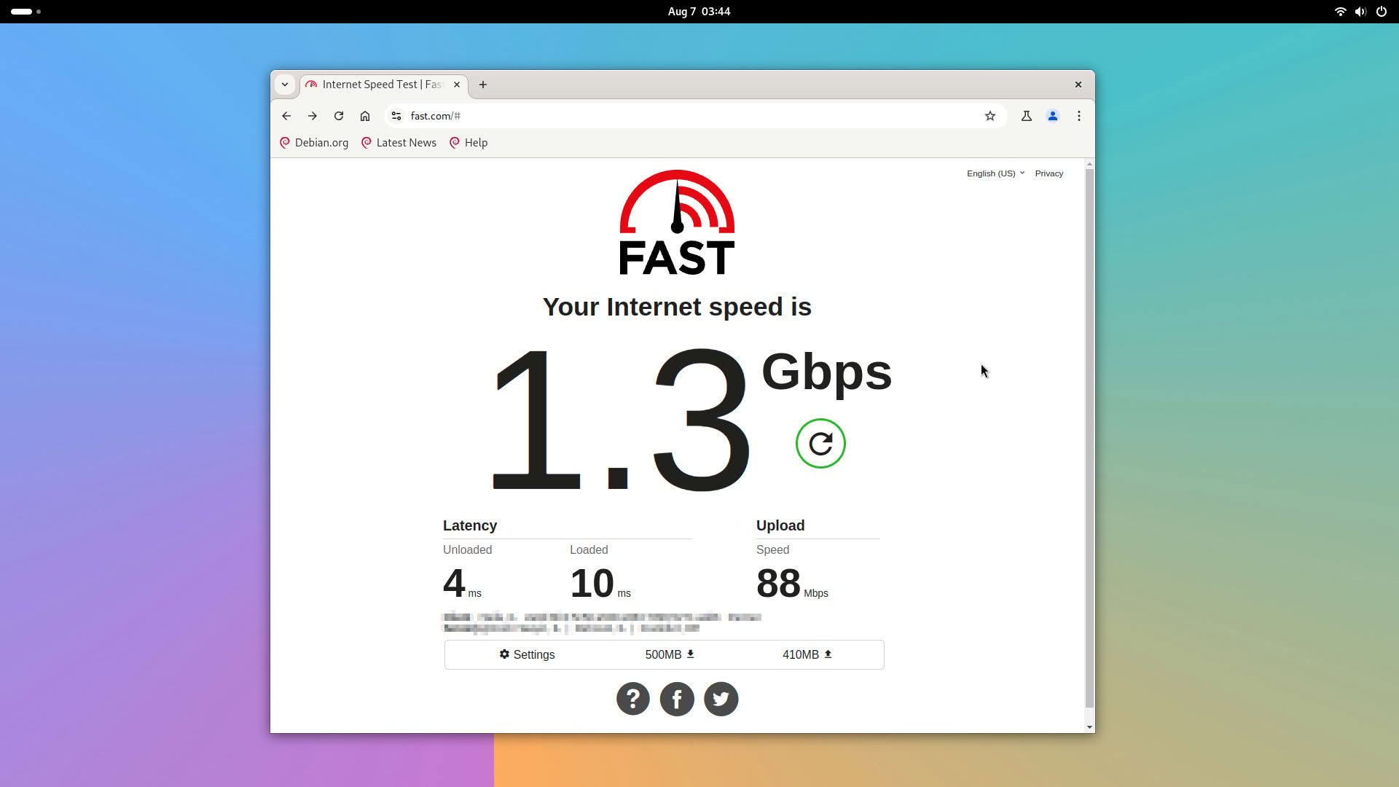Click the Gbps unit label
Viewport: 1399px width, 787px height.
point(827,372)
